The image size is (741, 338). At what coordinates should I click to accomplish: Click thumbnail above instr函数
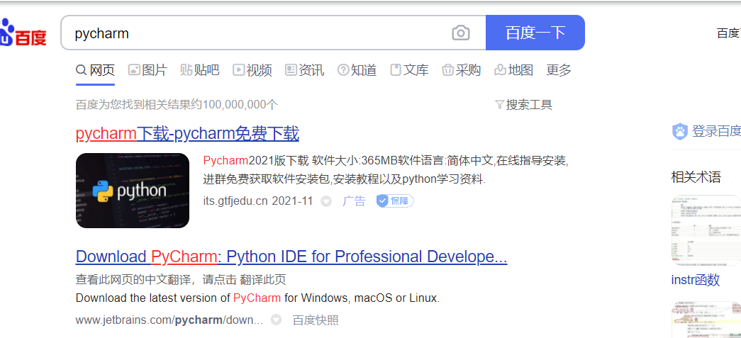pyautogui.click(x=706, y=231)
